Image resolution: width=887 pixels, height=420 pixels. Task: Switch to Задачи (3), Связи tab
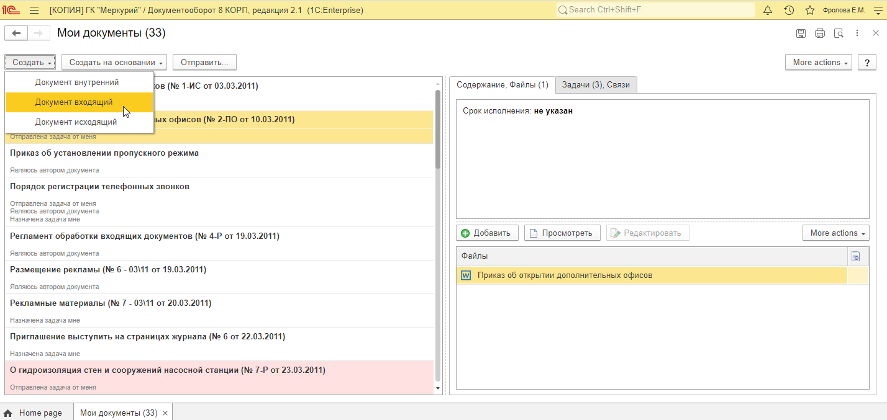596,85
